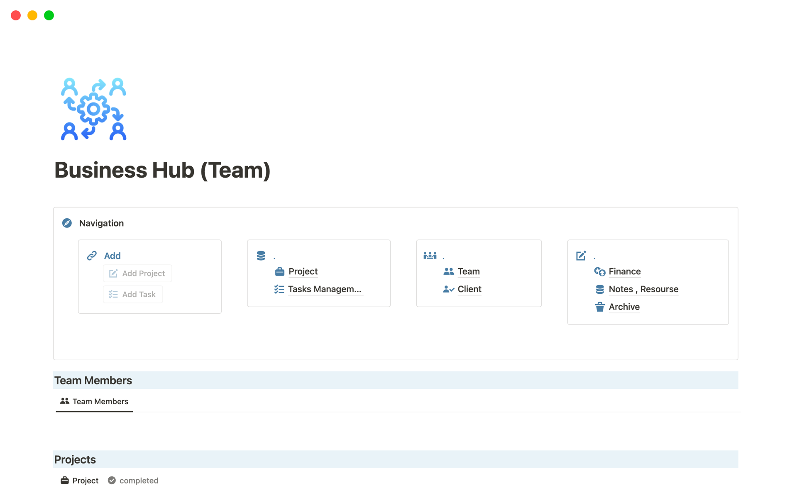The height and width of the screenshot is (498, 797).
Task: Open the Tasks Management page link
Action: click(324, 289)
